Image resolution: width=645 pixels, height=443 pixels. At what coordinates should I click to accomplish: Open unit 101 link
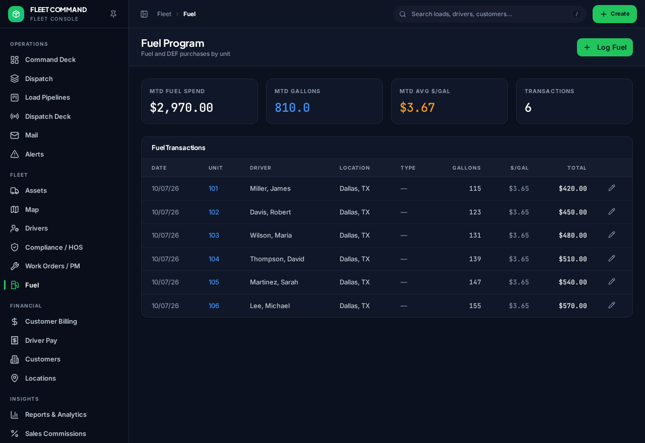213,189
